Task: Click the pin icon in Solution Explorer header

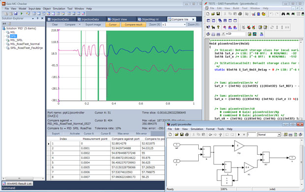Action: pos(37,19)
